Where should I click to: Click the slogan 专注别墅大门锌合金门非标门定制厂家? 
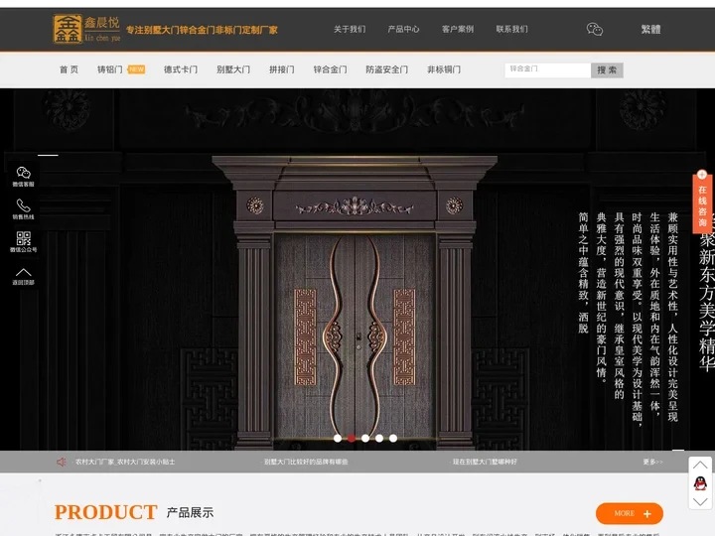click(202, 30)
